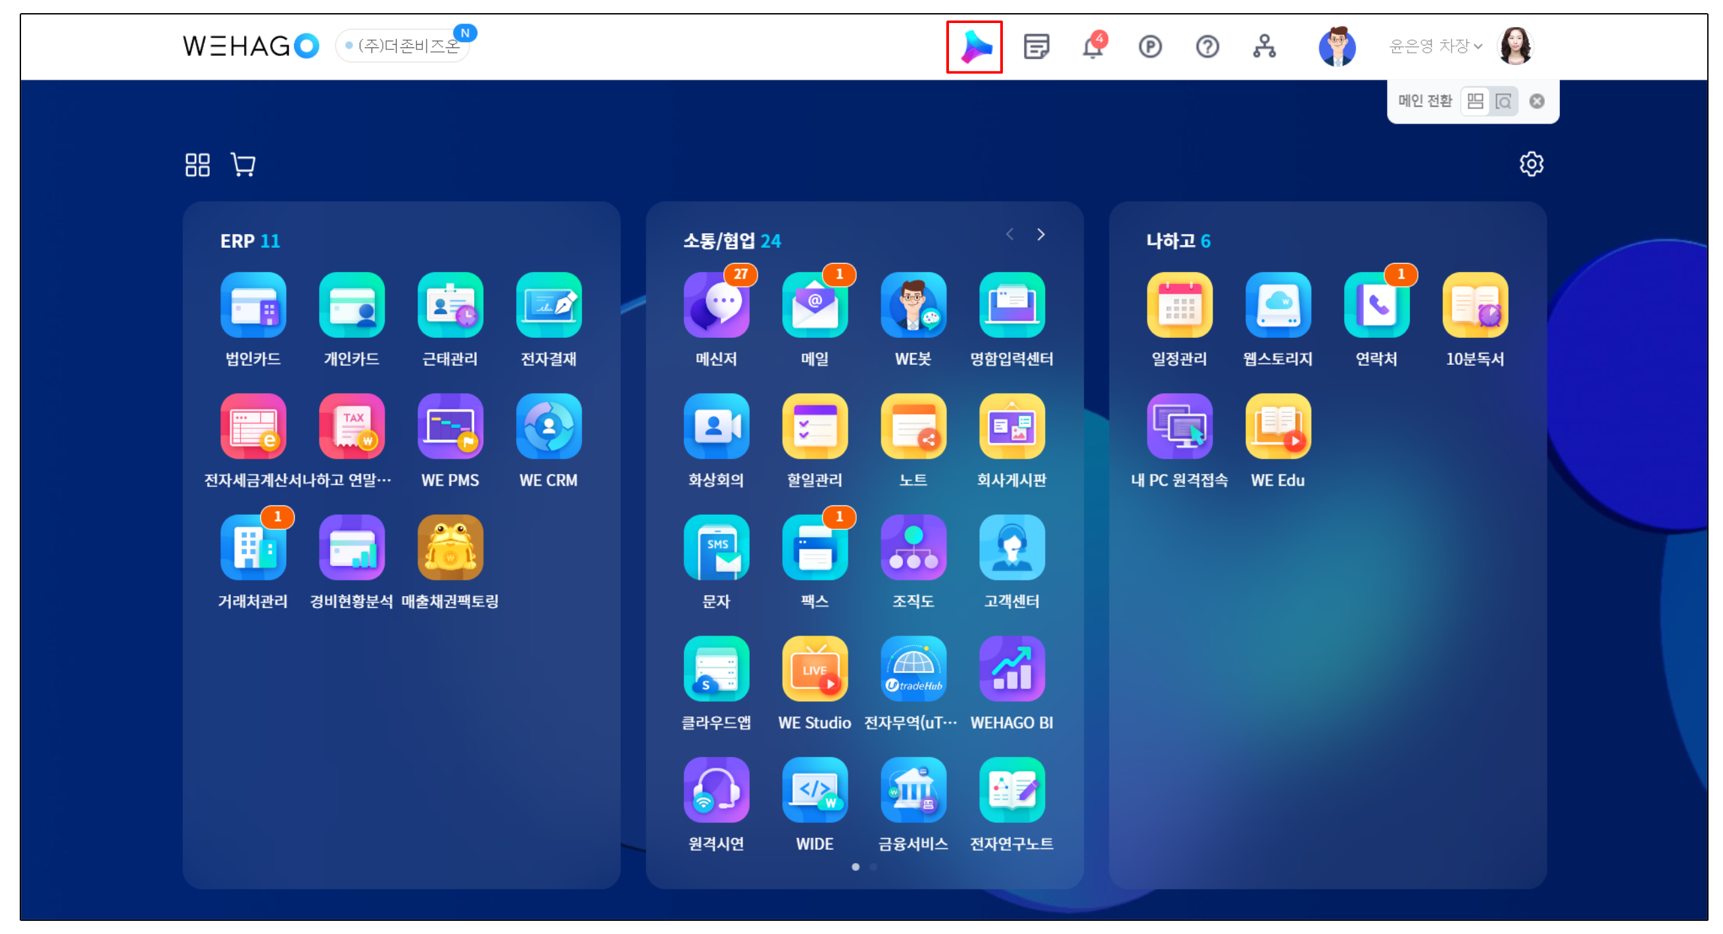
Task: Open the settings gear icon
Action: [x=1531, y=164]
